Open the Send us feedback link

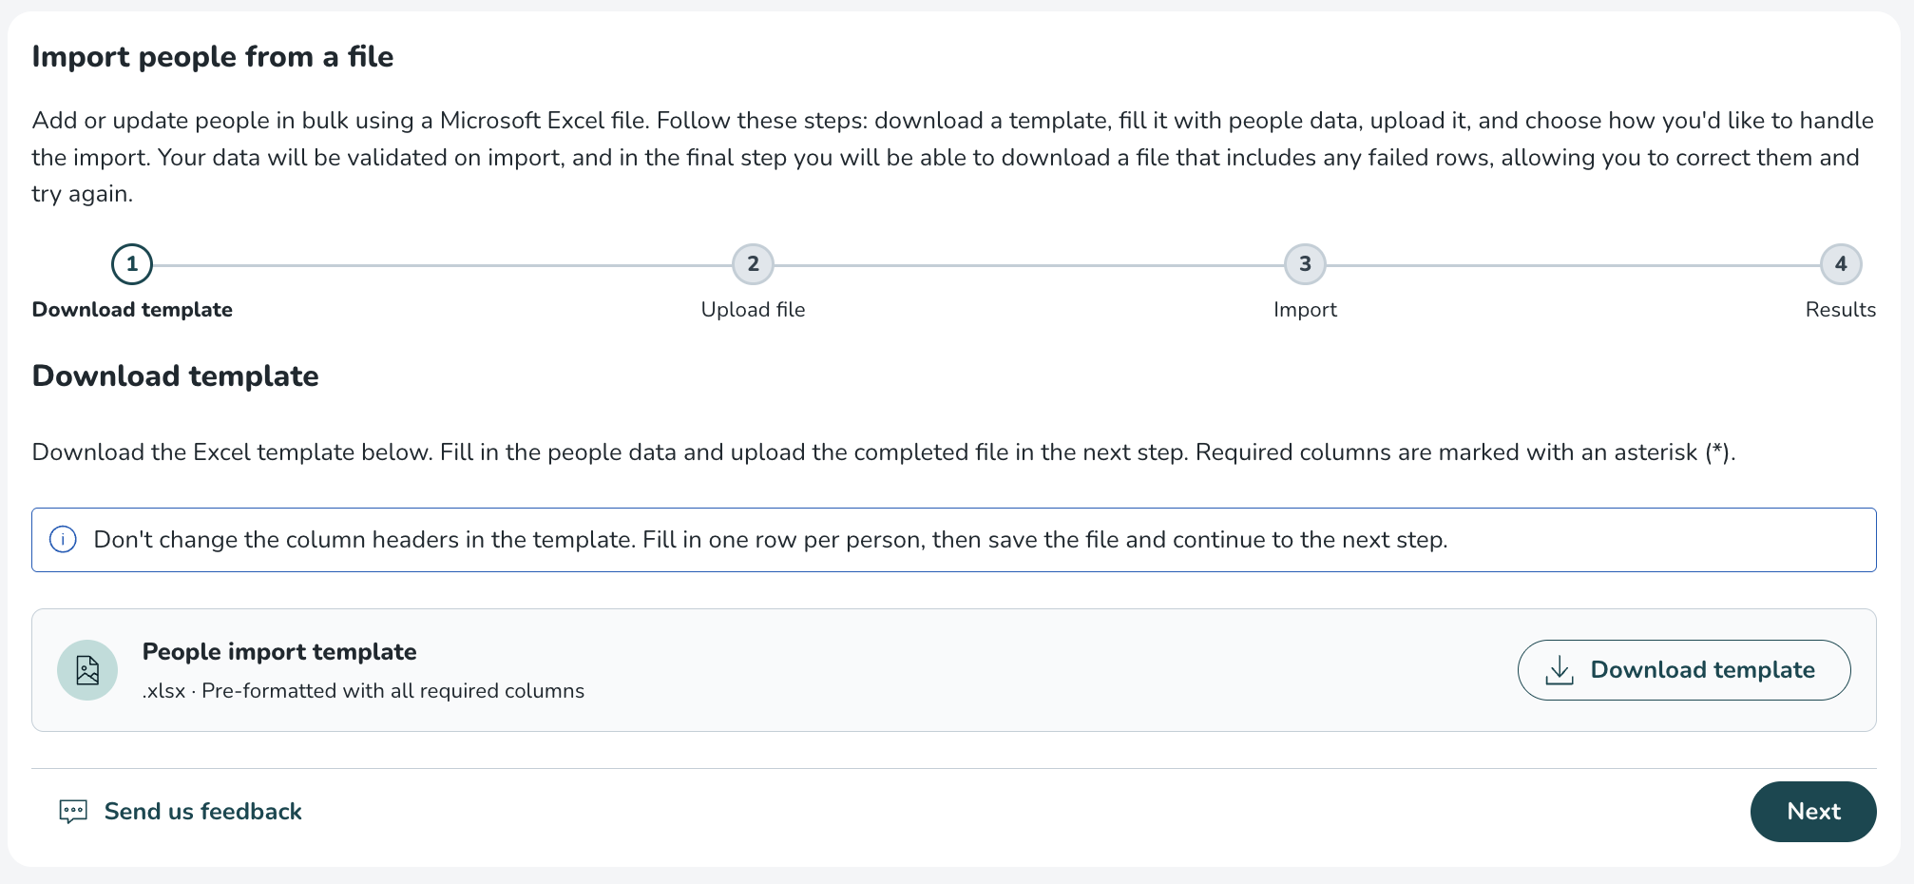(202, 812)
